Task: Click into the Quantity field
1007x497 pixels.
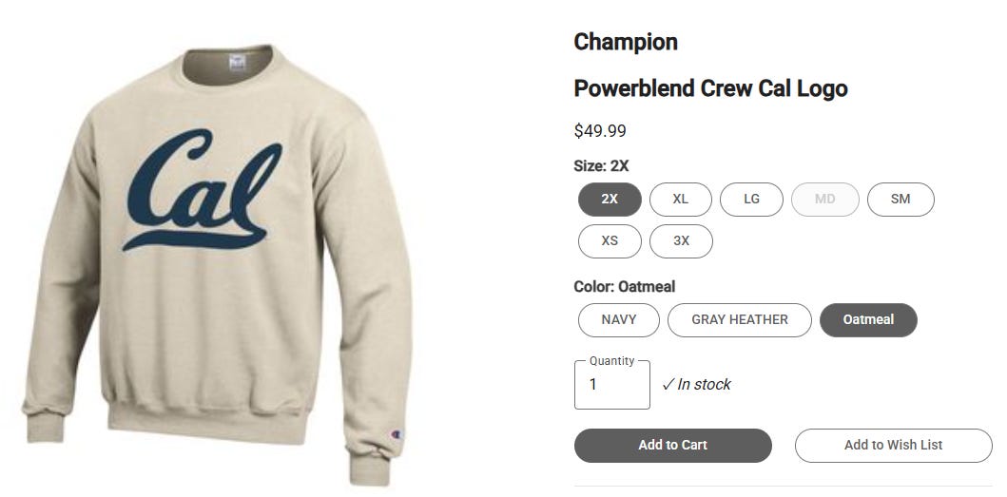Action: [612, 385]
